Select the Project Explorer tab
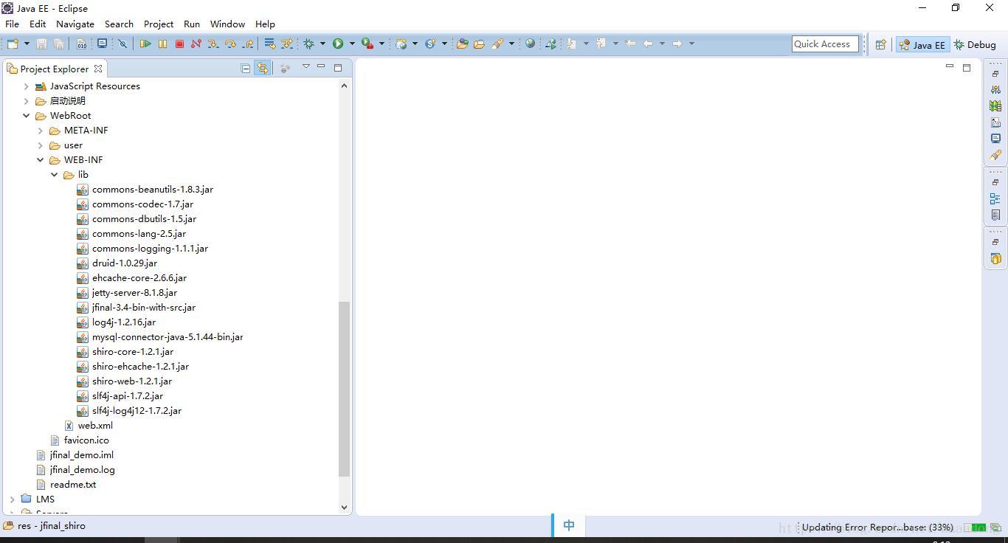This screenshot has height=543, width=1008. tap(55, 68)
